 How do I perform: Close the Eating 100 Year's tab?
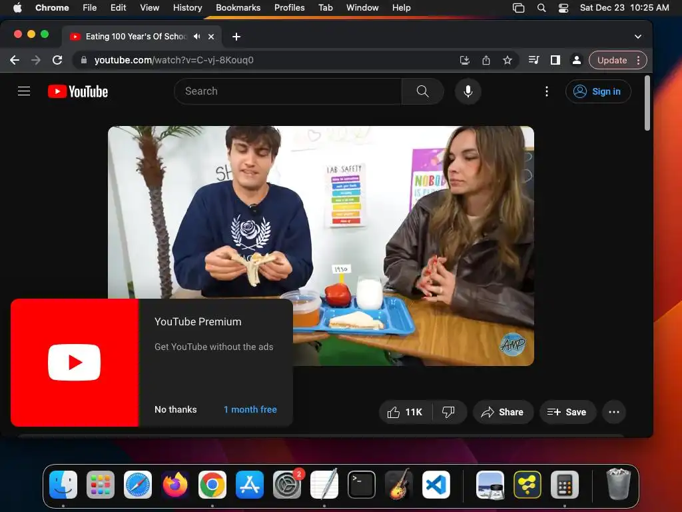click(211, 37)
